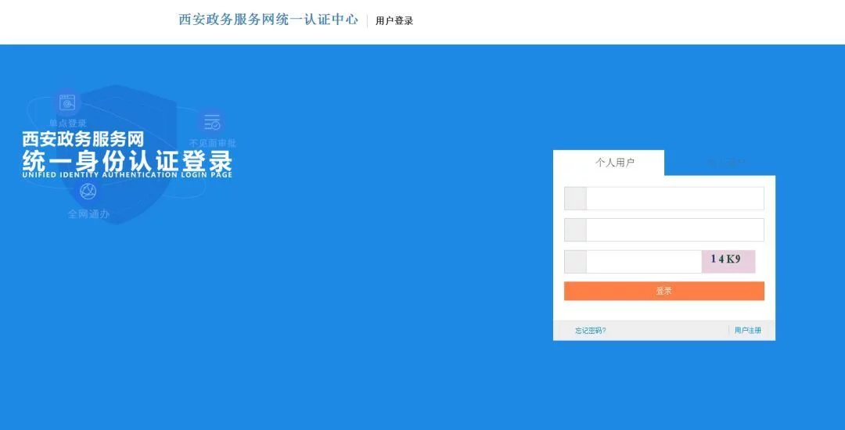Screen dimensions: 845x430
Task: Click the 不见面审批 checklist icon
Action: click(212, 122)
